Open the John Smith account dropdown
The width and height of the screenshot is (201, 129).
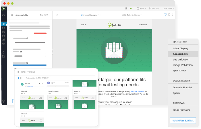click(x=169, y=9)
